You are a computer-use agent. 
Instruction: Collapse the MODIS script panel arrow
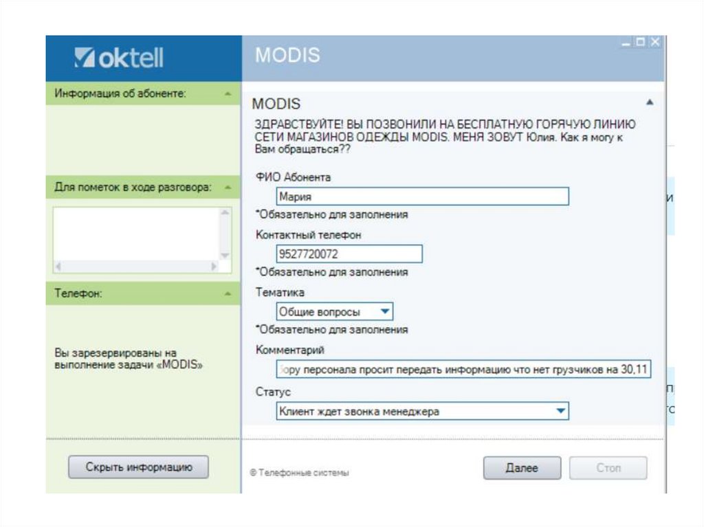click(650, 102)
